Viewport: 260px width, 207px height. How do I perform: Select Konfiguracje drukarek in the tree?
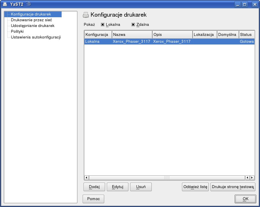[x=31, y=14]
